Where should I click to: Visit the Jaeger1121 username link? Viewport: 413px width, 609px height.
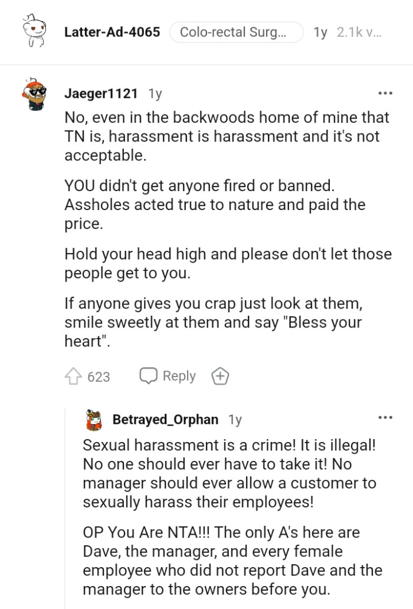click(101, 93)
